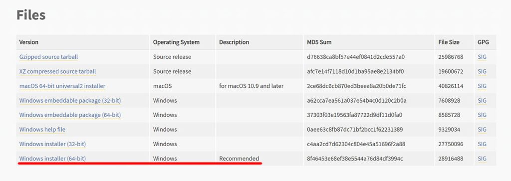
Task: Open SIG for Windows embeddable package (64-bit)
Action: [x=482, y=115]
